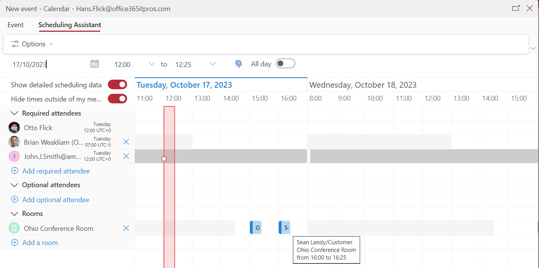This screenshot has height=268, width=539.
Task: Turn off Hide times outside my meeting
Action: click(x=117, y=98)
